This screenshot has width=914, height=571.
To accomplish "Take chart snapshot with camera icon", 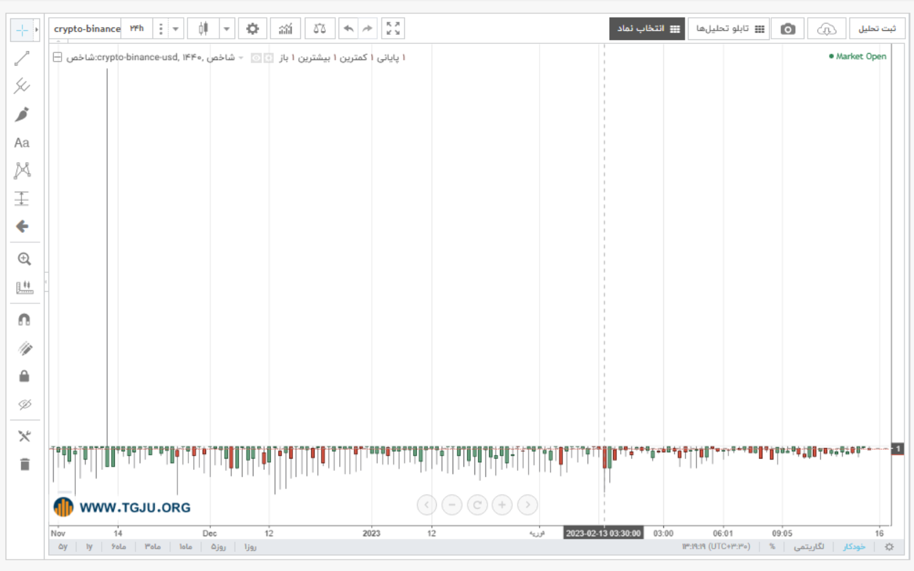I will [x=788, y=29].
